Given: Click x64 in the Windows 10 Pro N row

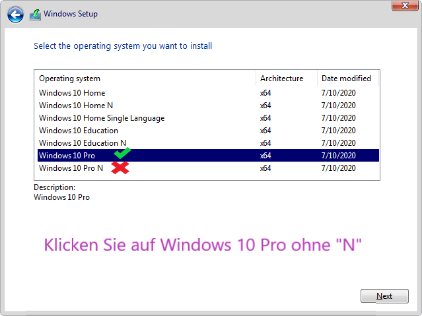Looking at the screenshot, I should (265, 168).
